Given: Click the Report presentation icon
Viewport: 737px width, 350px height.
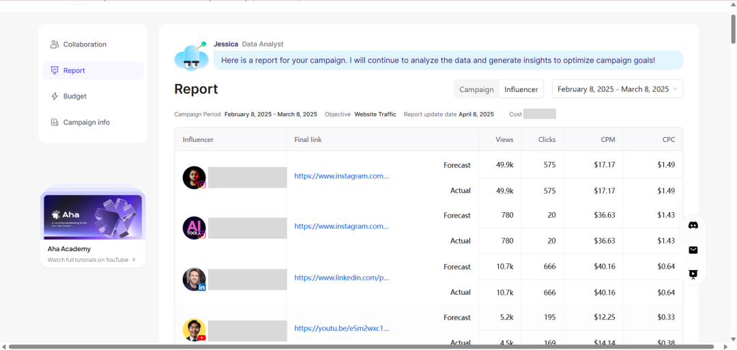Looking at the screenshot, I should pyautogui.click(x=55, y=70).
